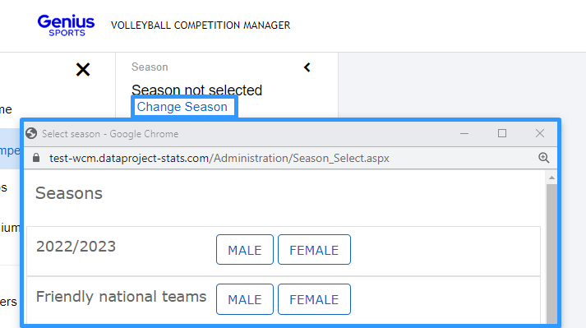Click the globe icon in popup title bar
Viewport: 586px width, 328px height.
[31, 133]
